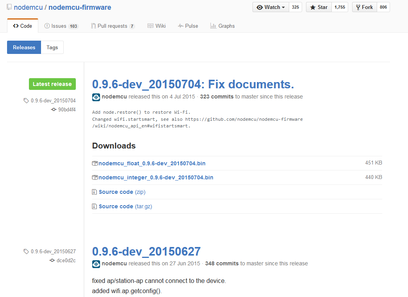Viewport: 408px width, 297px height.
Task: Click the Issues count badge 103
Action: point(73,26)
